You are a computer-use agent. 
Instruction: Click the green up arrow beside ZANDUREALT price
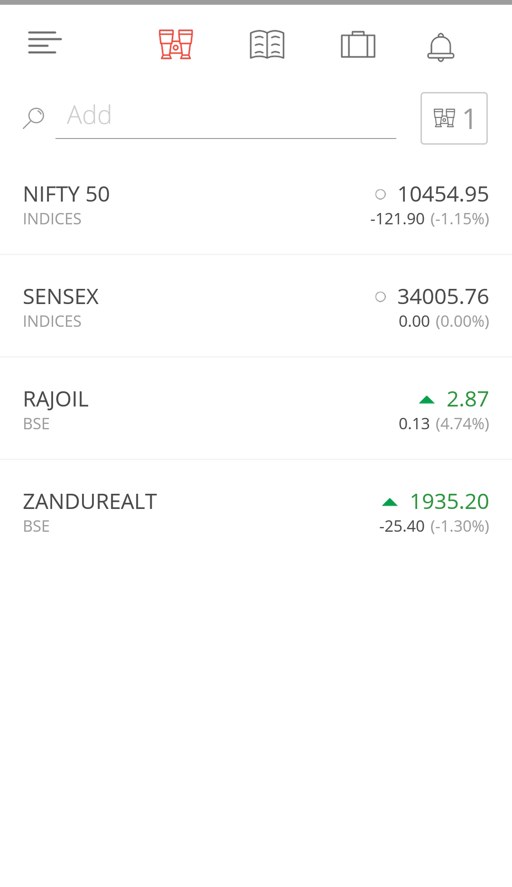coord(390,502)
